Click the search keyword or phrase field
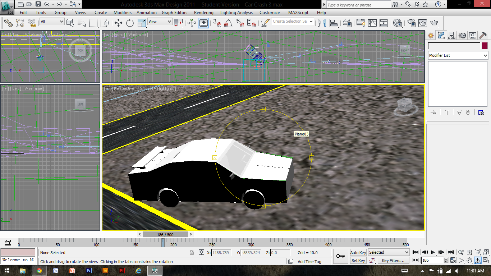The width and height of the screenshot is (491, 276). 358,5
